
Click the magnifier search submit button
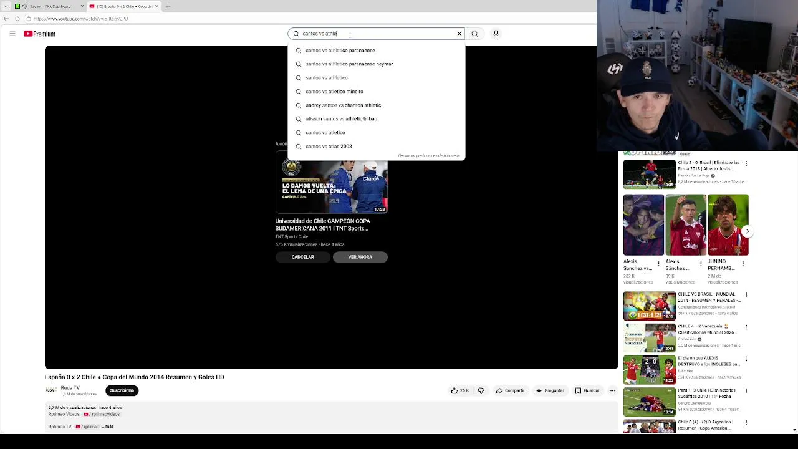click(474, 34)
